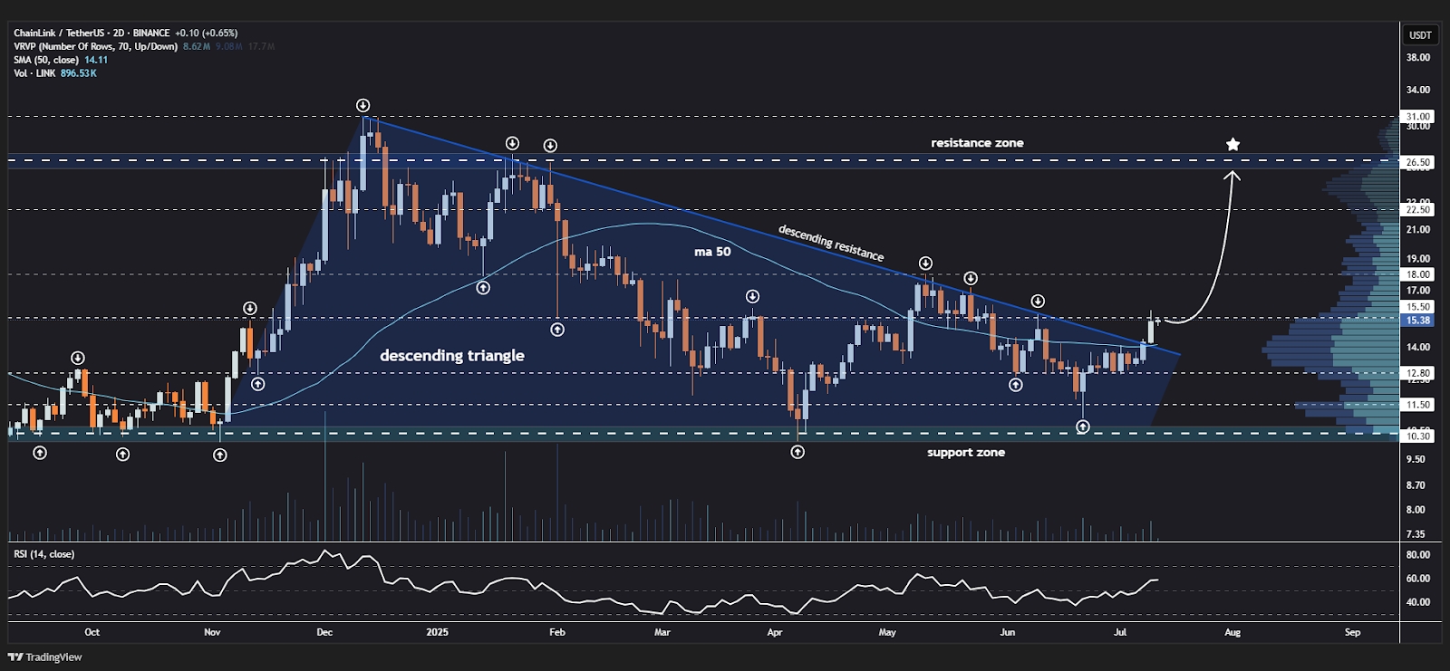Click the current price label 15.38

coord(1418,321)
